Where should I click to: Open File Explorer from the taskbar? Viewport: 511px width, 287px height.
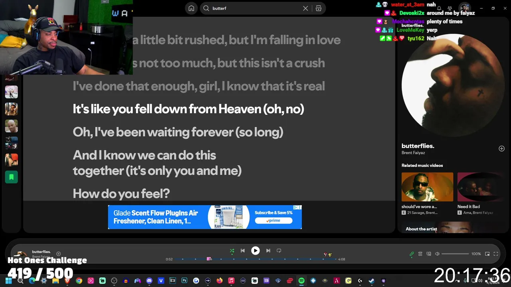55,281
